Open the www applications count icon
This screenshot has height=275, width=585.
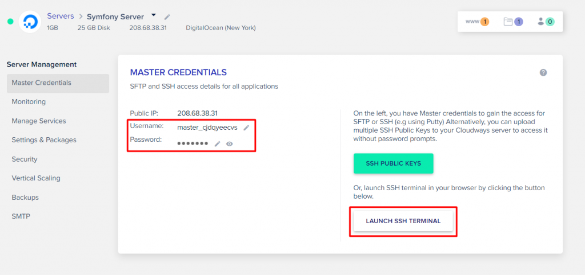[477, 22]
